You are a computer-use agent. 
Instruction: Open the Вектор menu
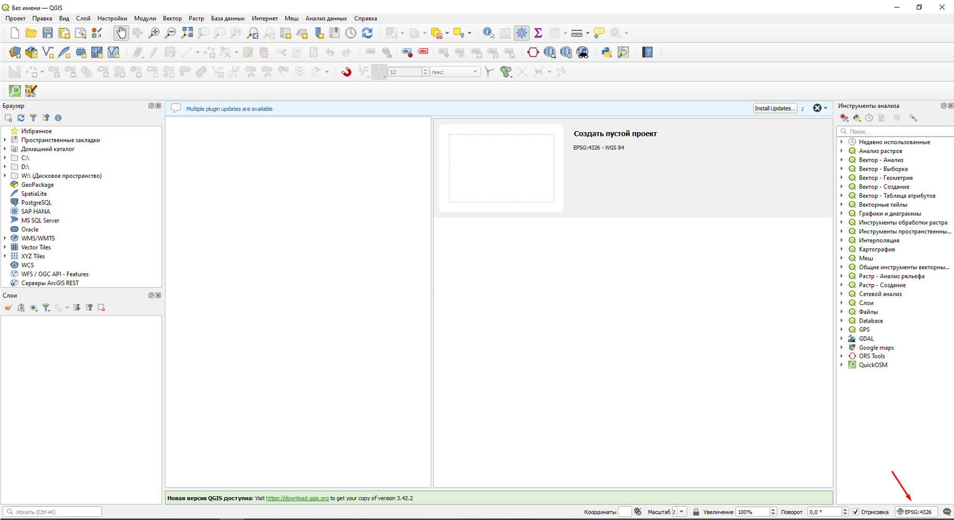point(172,18)
